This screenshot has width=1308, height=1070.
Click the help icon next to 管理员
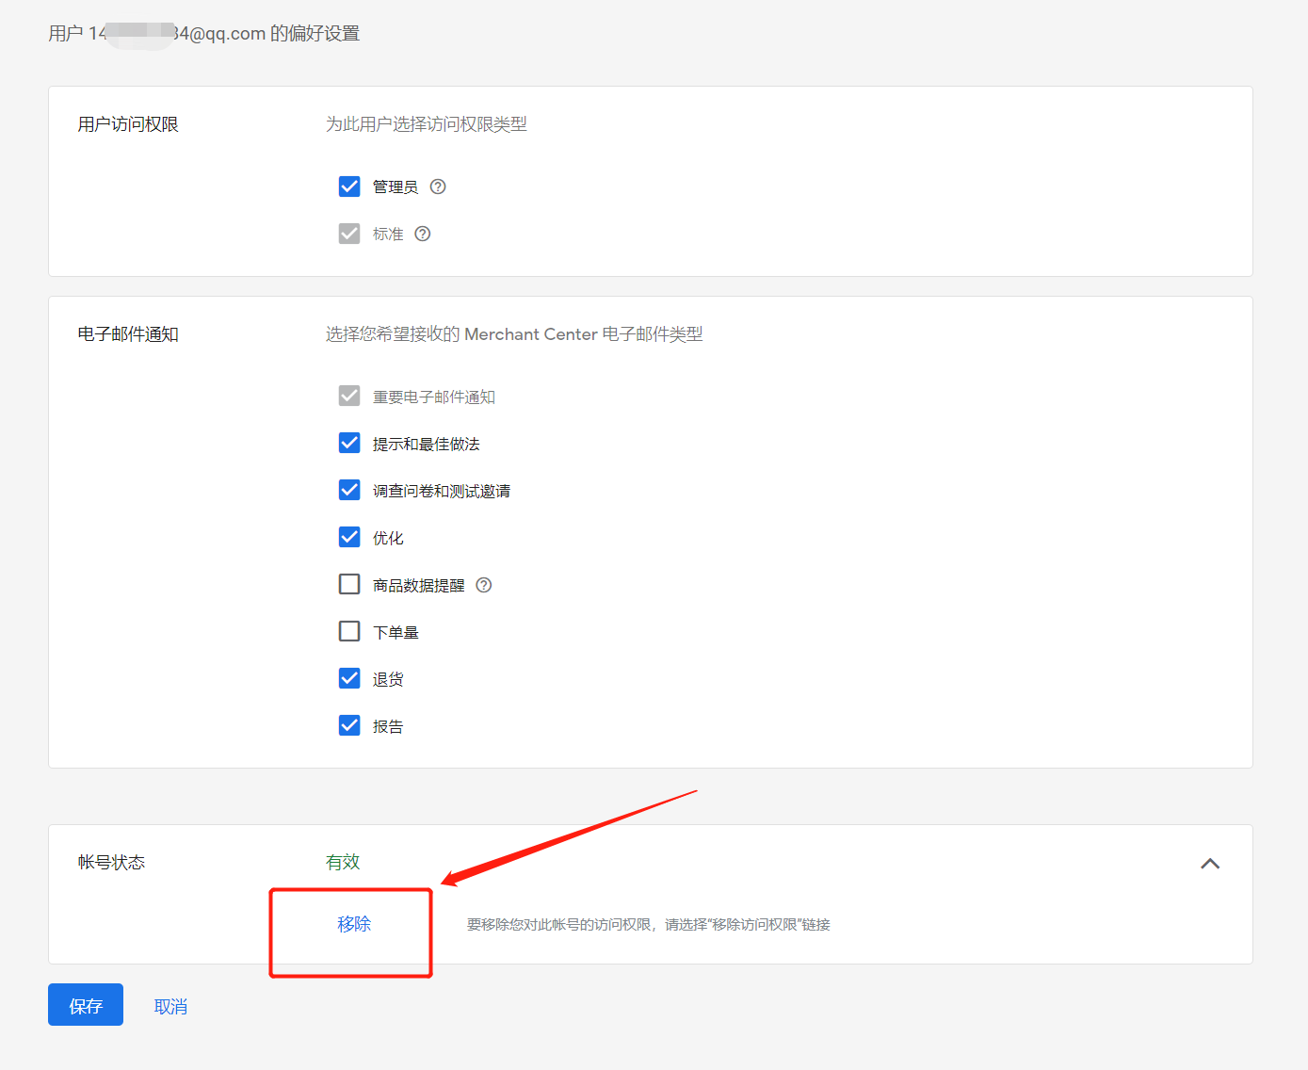click(438, 186)
